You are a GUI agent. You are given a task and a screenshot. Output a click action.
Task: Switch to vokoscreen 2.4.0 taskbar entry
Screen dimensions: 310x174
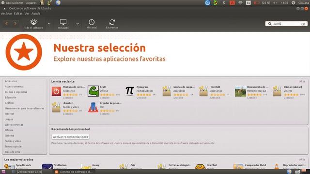point(29,172)
